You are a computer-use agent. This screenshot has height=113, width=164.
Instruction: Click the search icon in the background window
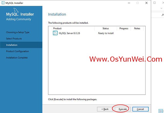pos(163,15)
